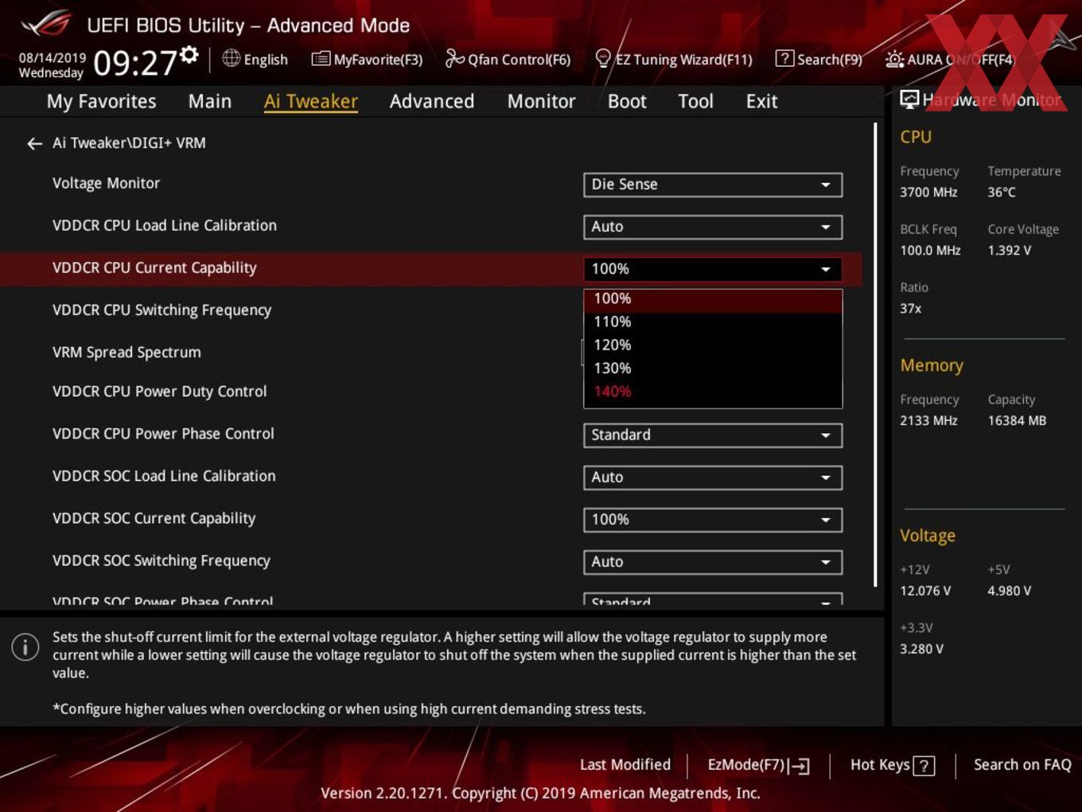Select the Ai Tweaker tab
This screenshot has height=812, width=1082.
311,102
